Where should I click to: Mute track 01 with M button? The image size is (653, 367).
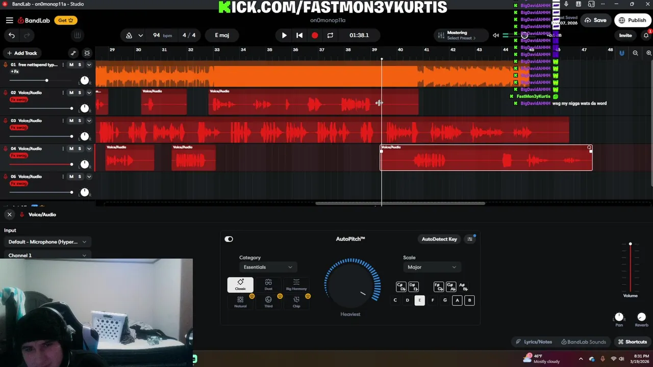71,65
